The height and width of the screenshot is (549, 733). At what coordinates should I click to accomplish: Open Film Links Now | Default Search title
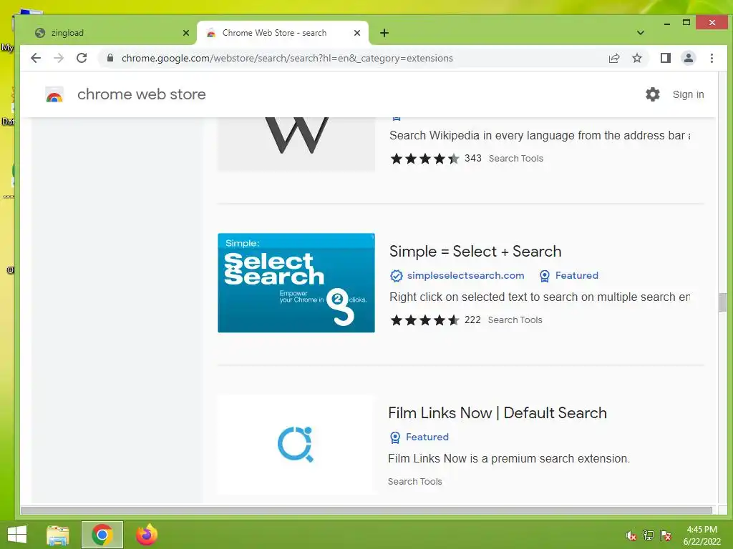coord(497,412)
